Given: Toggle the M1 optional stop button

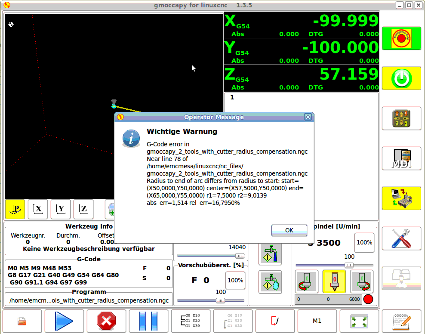Looking at the screenshot, I should point(317,321).
